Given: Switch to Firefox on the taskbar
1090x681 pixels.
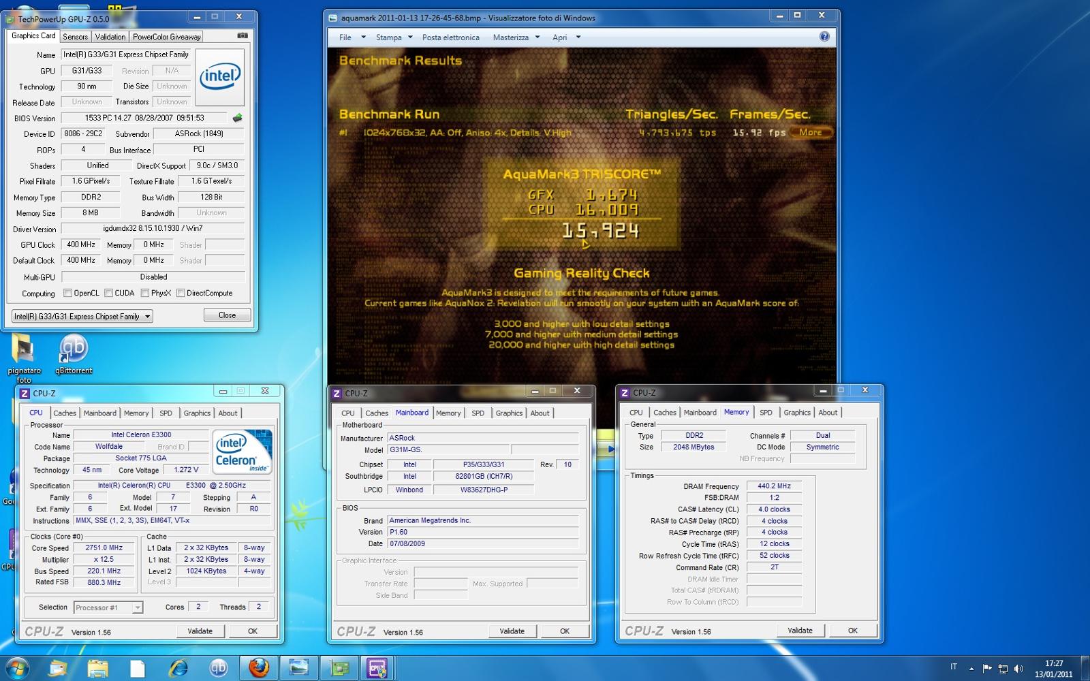Looking at the screenshot, I should 258,668.
